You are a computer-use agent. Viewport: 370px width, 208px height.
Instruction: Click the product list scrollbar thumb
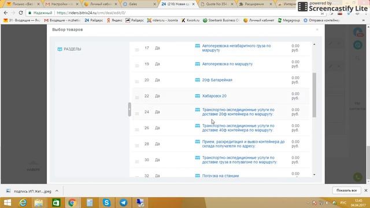click(314, 95)
